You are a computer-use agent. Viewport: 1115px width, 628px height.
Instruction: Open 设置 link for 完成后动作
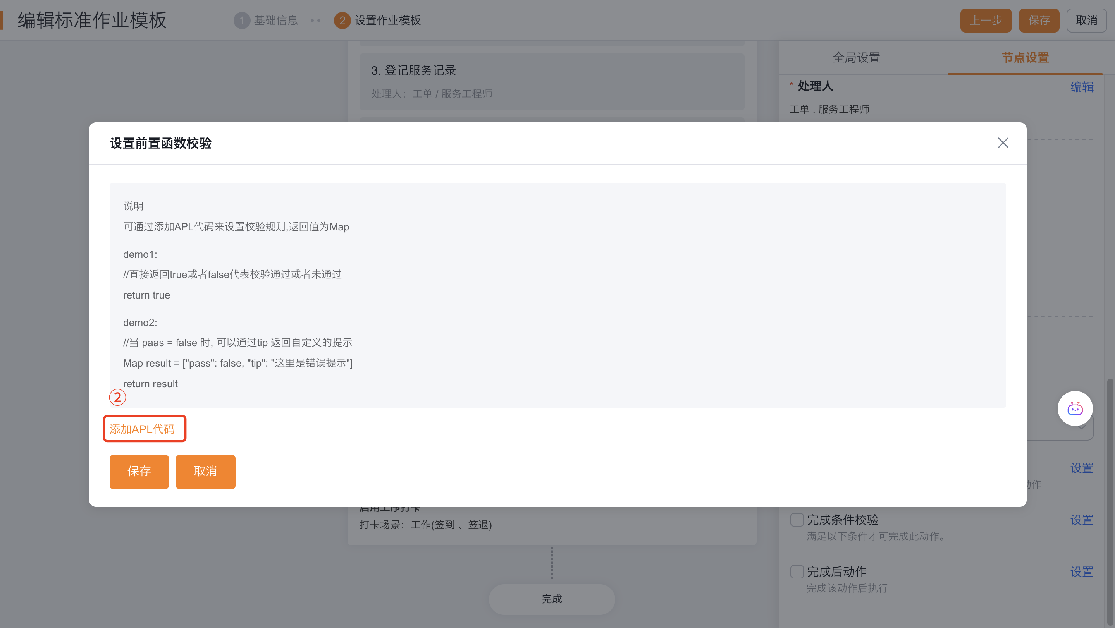tap(1081, 571)
